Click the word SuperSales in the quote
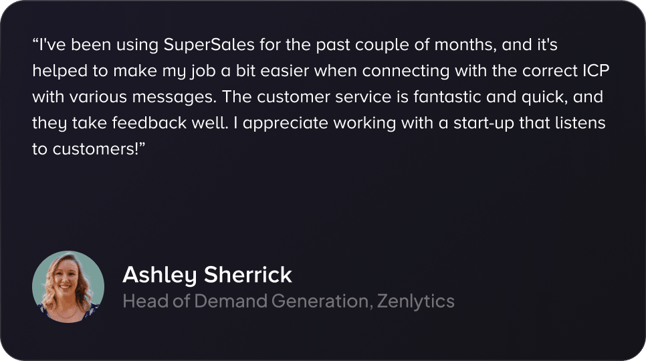This screenshot has width=646, height=361. pyautogui.click(x=209, y=45)
